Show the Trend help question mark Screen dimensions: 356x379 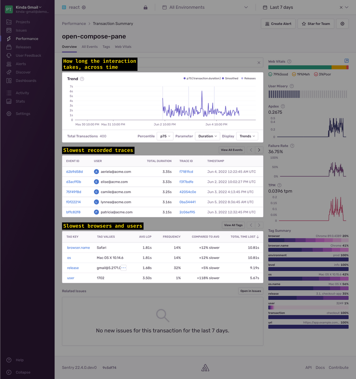tap(82, 79)
